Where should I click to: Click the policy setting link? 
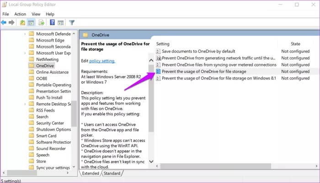pyautogui.click(x=102, y=61)
